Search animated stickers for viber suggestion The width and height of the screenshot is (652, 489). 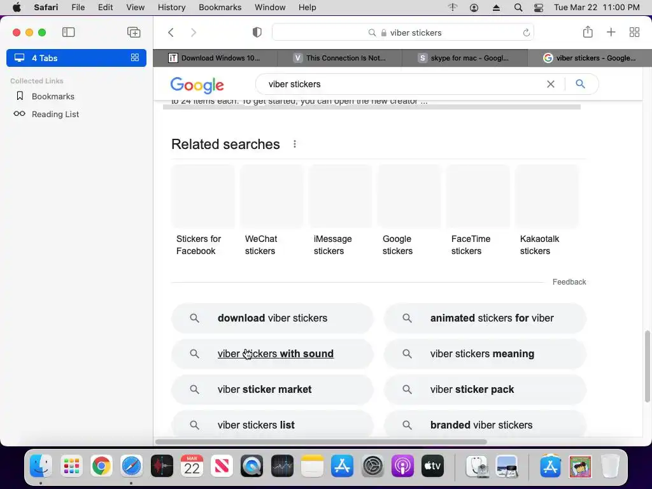(x=485, y=318)
